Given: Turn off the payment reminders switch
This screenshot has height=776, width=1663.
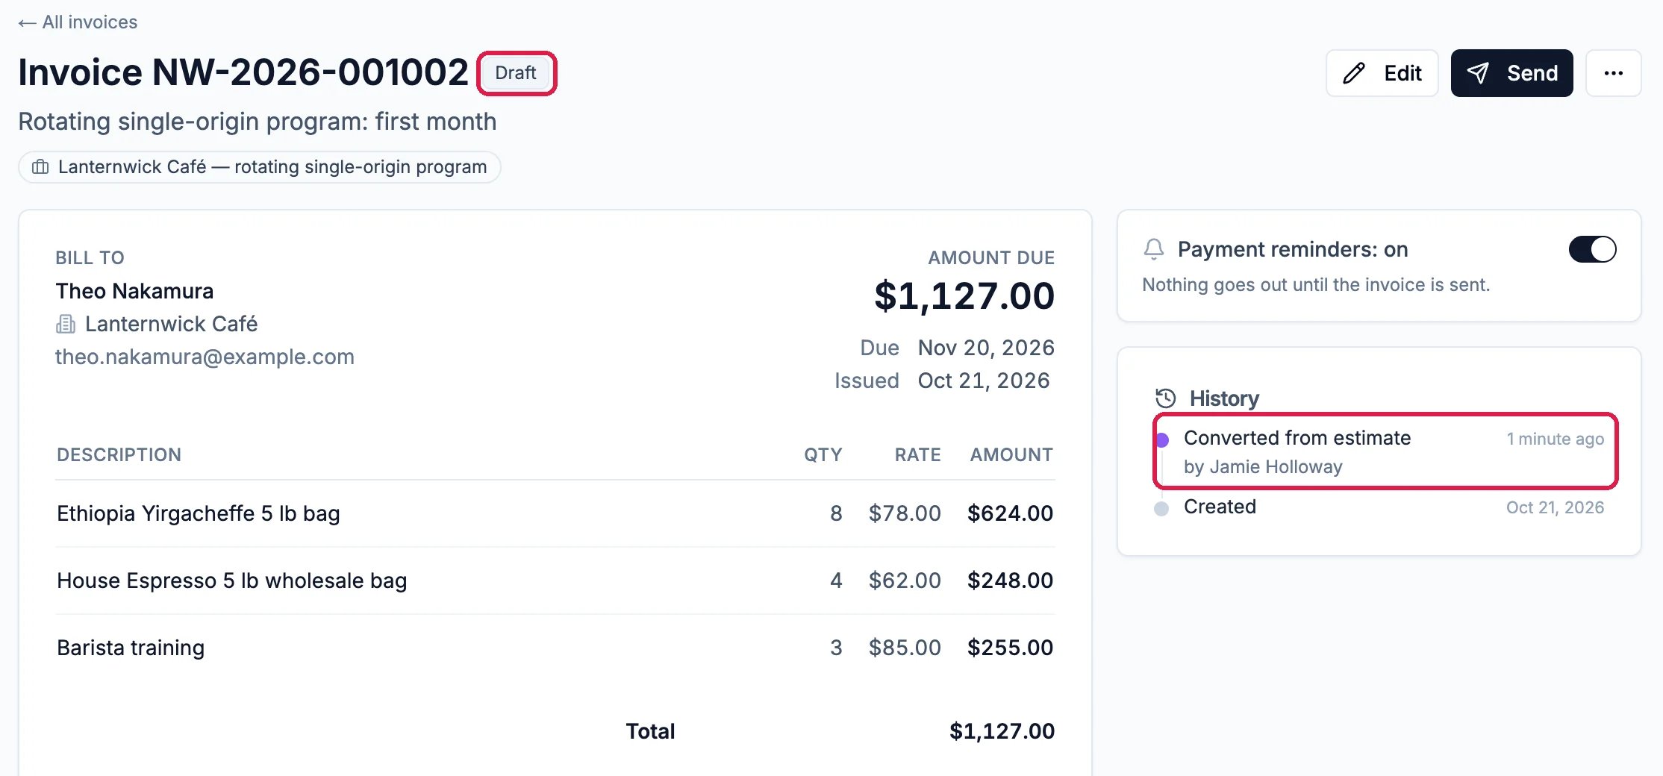Looking at the screenshot, I should (1592, 249).
